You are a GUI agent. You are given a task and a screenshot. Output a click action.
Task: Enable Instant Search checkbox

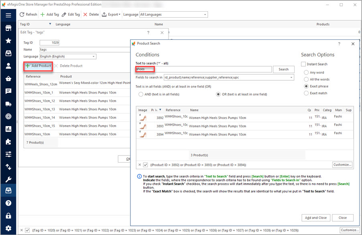[303, 64]
